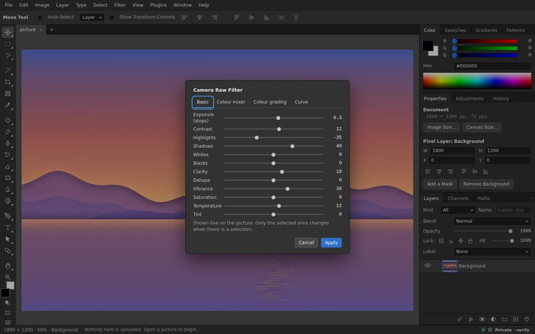The width and height of the screenshot is (535, 334).
Task: Cancel the Camera Raw Filter dialog
Action: pyautogui.click(x=306, y=243)
